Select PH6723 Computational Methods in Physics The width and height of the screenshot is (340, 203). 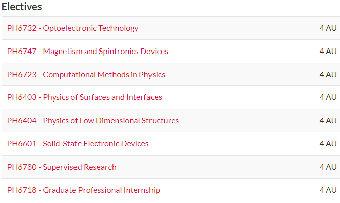point(86,75)
